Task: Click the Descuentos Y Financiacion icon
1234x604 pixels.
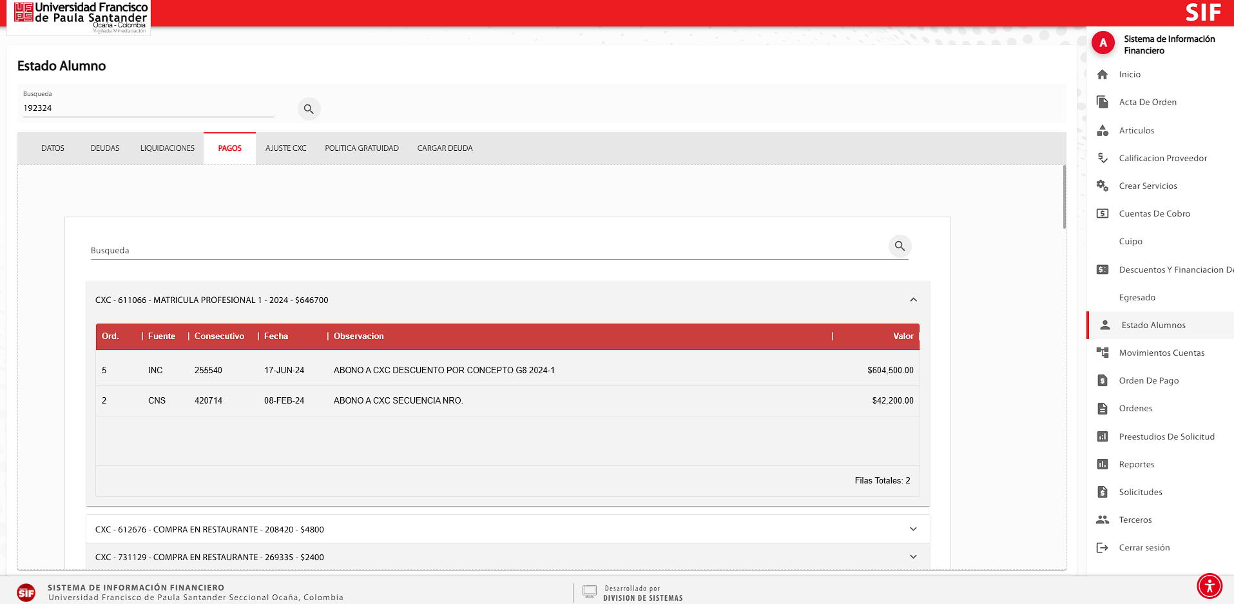Action: point(1103,269)
